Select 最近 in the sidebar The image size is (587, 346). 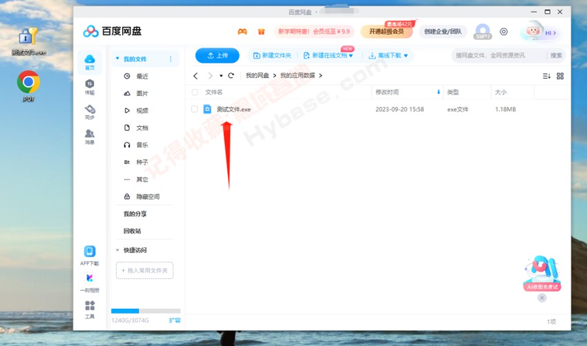142,77
